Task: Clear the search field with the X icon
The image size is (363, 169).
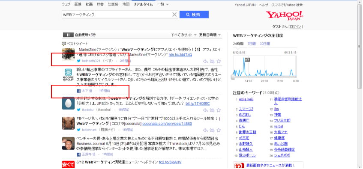Action: click(x=174, y=15)
